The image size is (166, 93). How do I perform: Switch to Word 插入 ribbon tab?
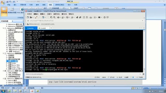(15, 5)
